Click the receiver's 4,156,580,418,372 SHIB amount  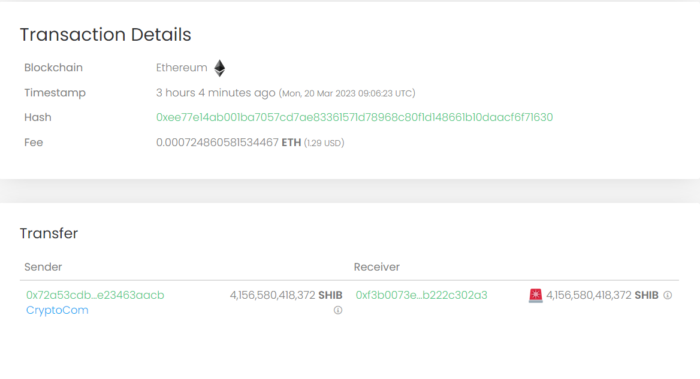[x=602, y=295]
